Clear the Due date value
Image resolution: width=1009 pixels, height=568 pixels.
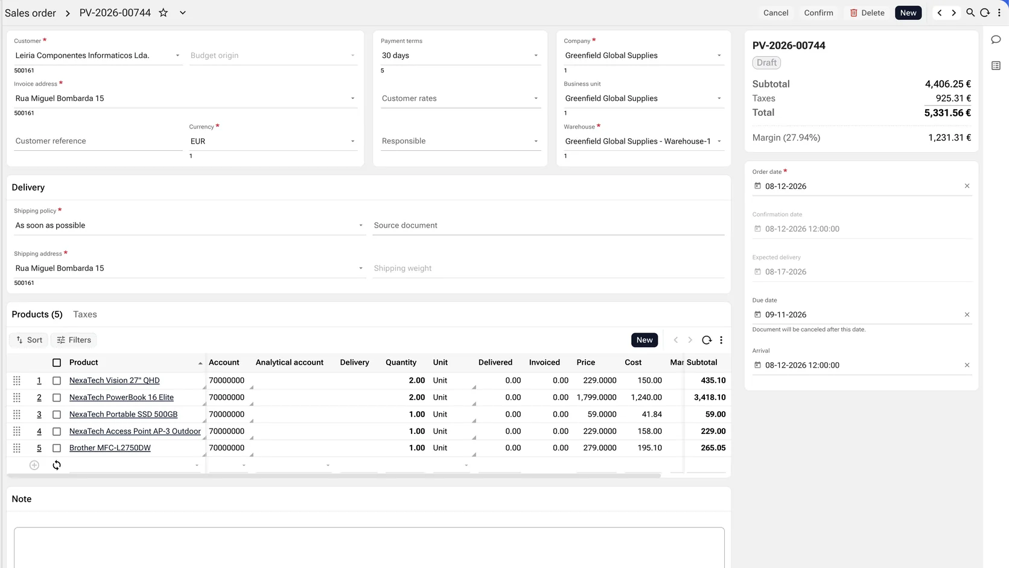[967, 314]
